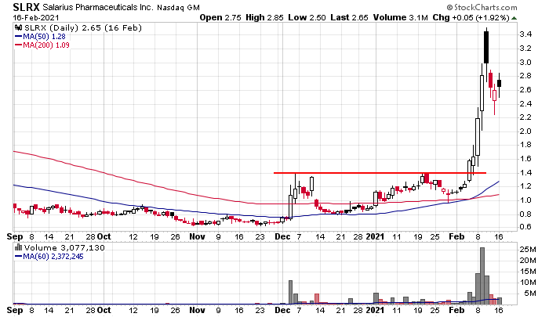Click the StockCharts.com attribution link
Image resolution: width=549 pixels, height=317 pixels.
(x=482, y=7)
